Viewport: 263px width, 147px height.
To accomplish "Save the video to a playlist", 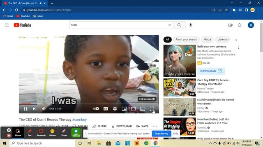I will click(142, 126).
